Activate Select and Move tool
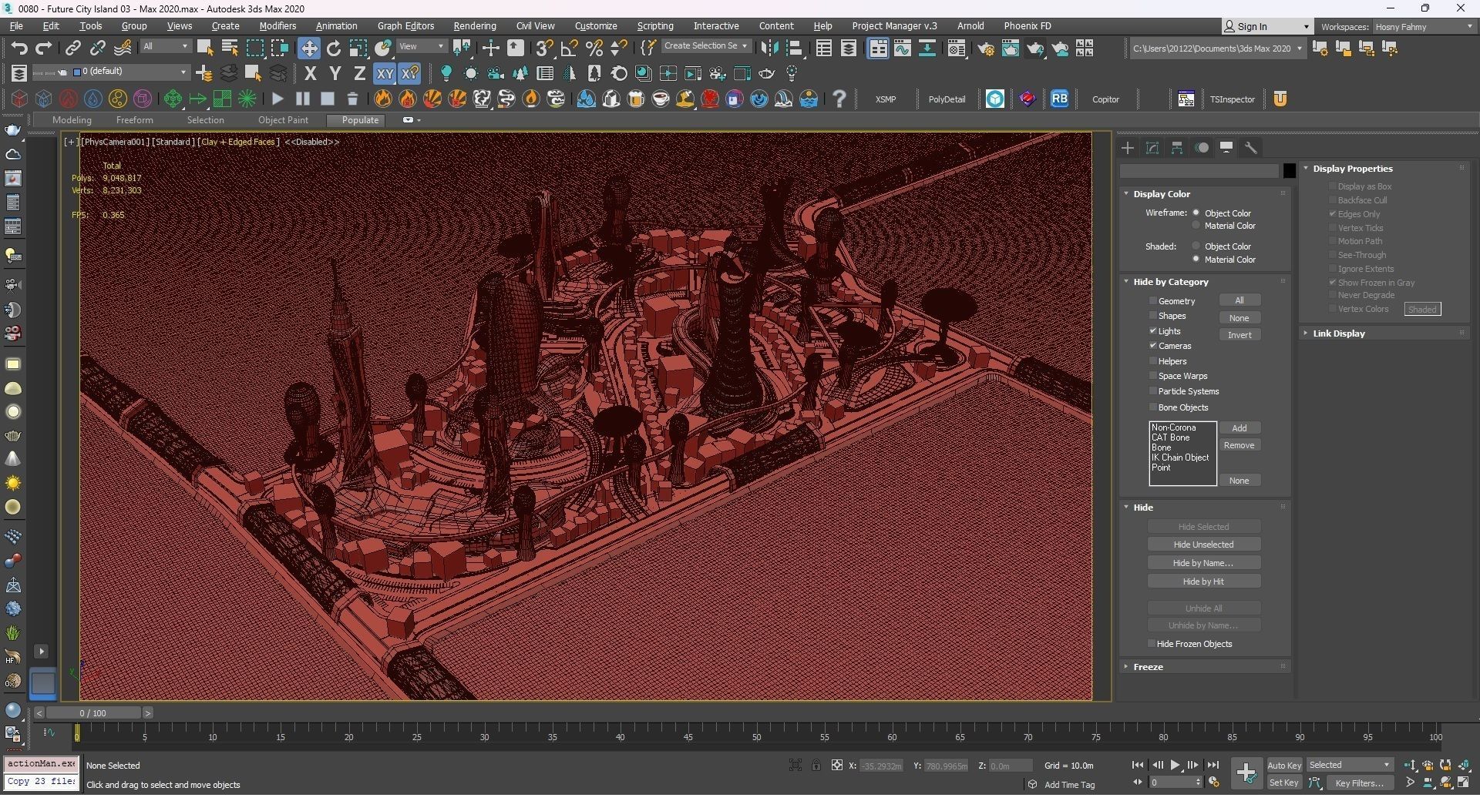This screenshot has width=1480, height=801. click(x=308, y=48)
